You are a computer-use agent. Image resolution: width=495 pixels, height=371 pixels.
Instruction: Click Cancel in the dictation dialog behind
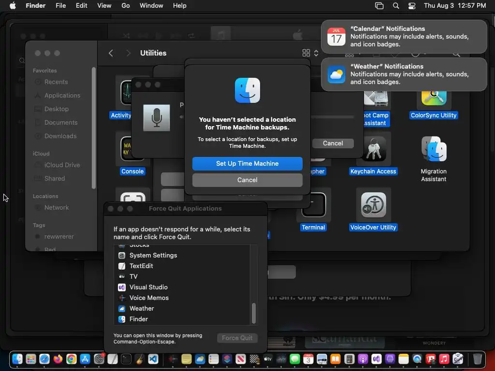pyautogui.click(x=333, y=143)
